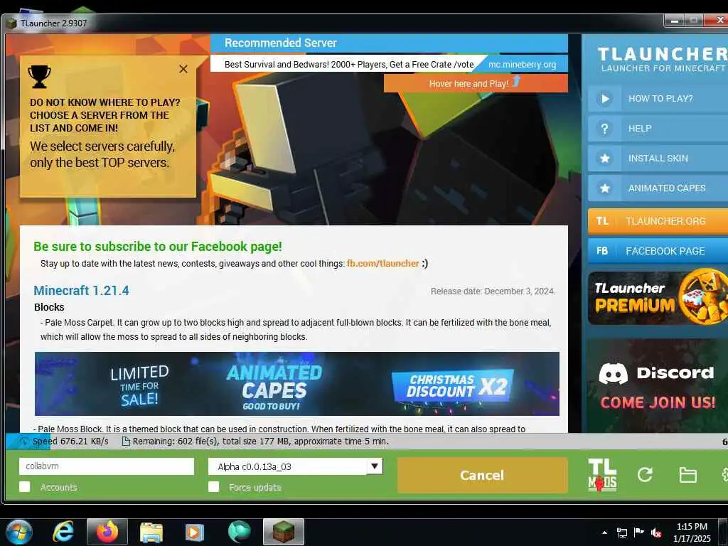Click the download speed icon in status bar

coord(23,441)
